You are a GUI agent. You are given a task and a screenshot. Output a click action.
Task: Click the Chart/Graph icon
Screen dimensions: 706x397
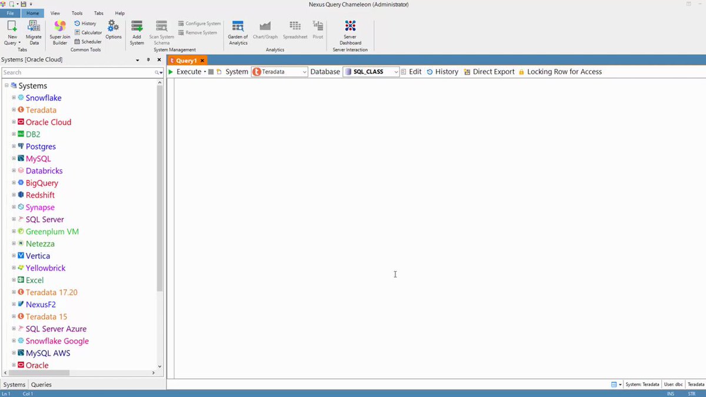(265, 26)
